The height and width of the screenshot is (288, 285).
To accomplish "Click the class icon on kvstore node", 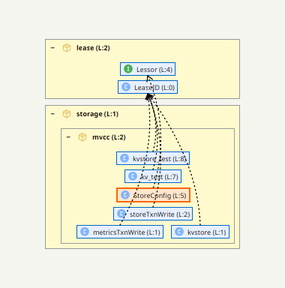I will [179, 232].
